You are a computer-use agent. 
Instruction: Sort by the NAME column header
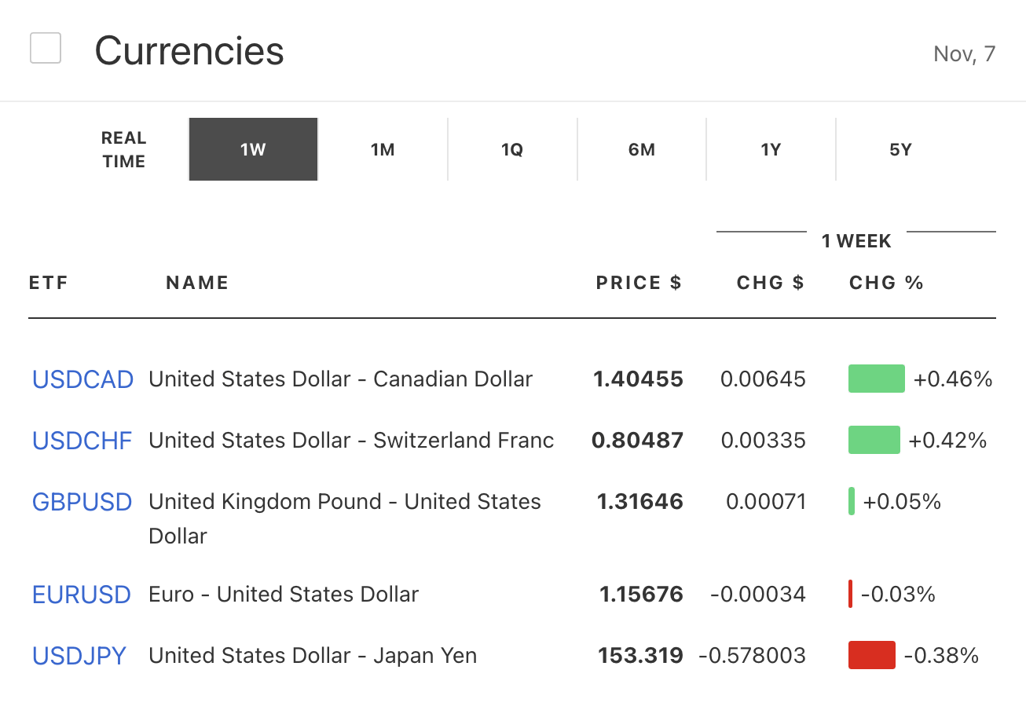[x=197, y=283]
